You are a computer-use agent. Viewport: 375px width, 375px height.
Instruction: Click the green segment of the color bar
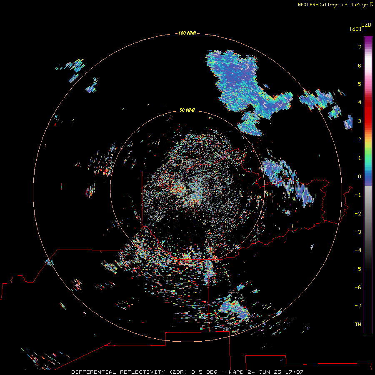click(x=368, y=153)
